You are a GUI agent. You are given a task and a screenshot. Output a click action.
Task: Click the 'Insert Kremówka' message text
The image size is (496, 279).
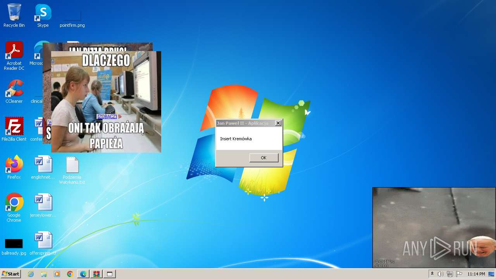click(x=236, y=139)
